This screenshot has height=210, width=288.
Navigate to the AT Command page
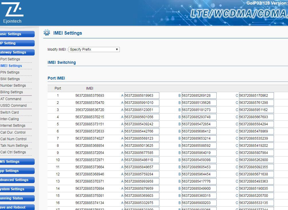coord(11,99)
